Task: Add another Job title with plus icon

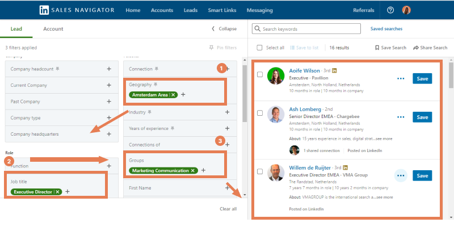Action: pos(68,192)
